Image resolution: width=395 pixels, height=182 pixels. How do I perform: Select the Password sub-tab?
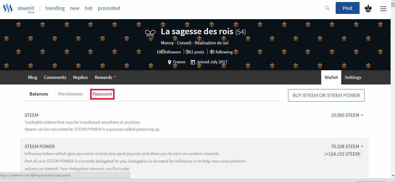pyautogui.click(x=102, y=94)
